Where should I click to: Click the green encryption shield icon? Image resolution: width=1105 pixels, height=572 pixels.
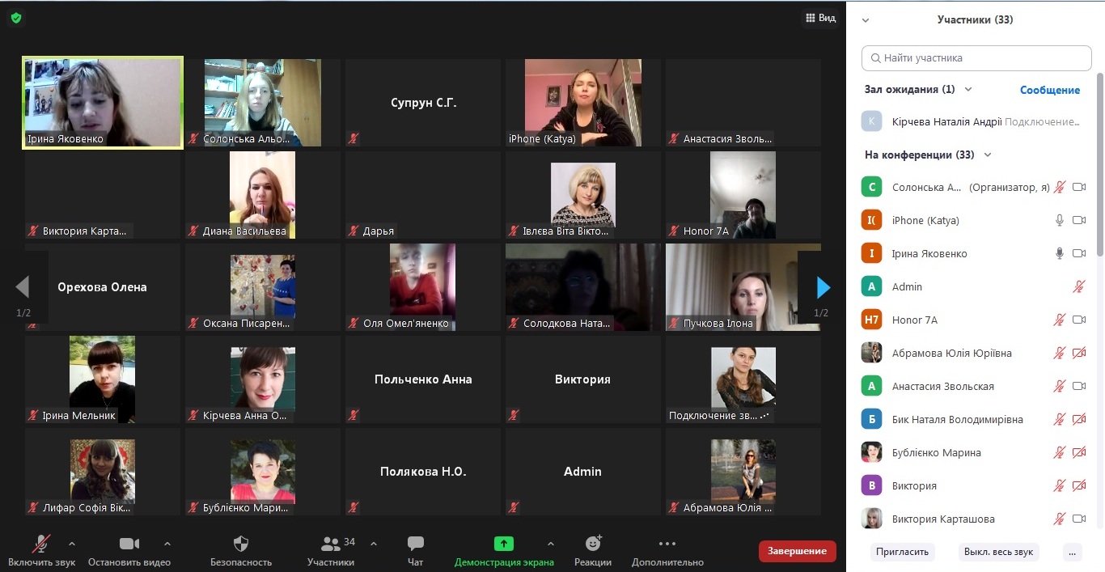point(15,18)
